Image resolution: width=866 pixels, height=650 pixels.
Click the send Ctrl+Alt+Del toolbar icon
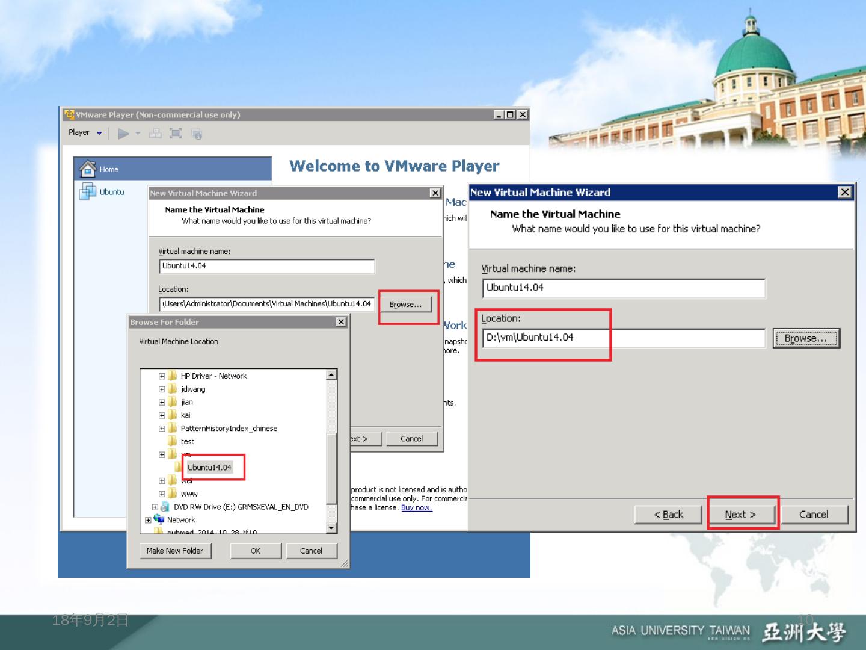point(155,134)
